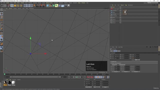Click the green frame 0 timeline marker
The width and height of the screenshot is (160, 90).
pos(4,74)
